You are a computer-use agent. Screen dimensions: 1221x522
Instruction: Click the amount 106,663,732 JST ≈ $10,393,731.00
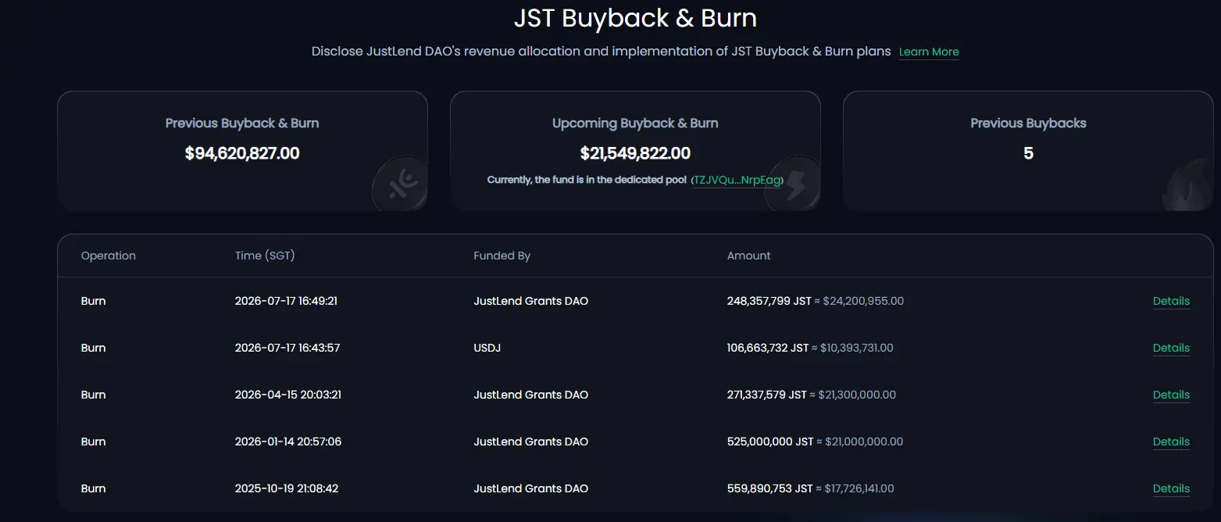pyautogui.click(x=810, y=348)
